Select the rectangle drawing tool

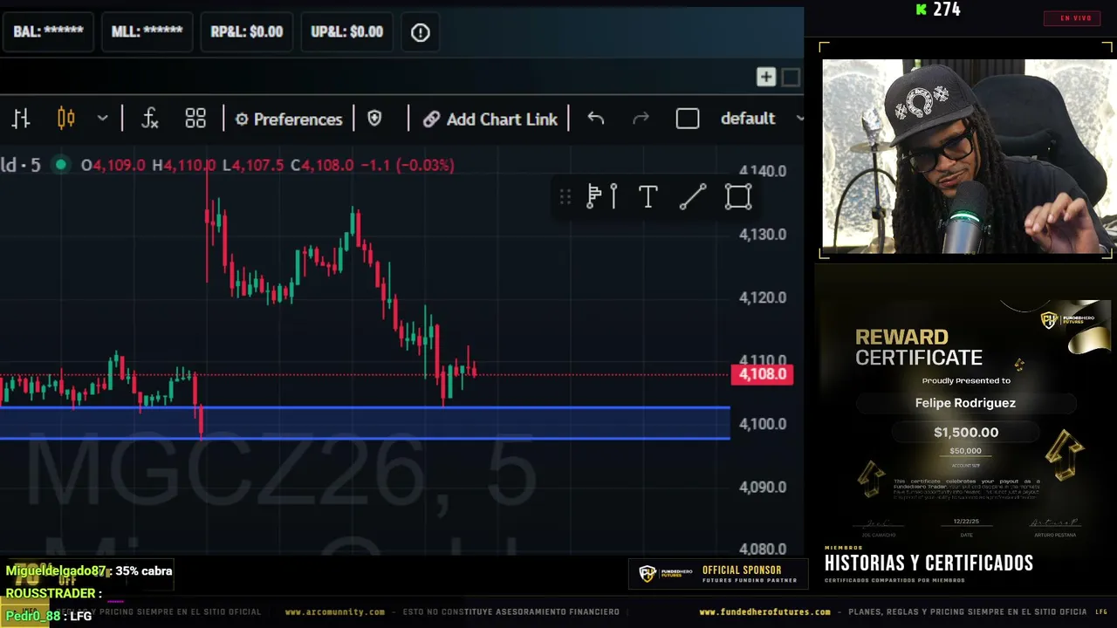tap(738, 197)
